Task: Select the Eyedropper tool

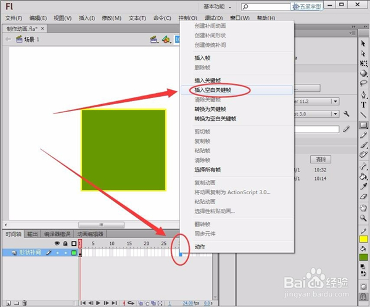Action: 363,186
